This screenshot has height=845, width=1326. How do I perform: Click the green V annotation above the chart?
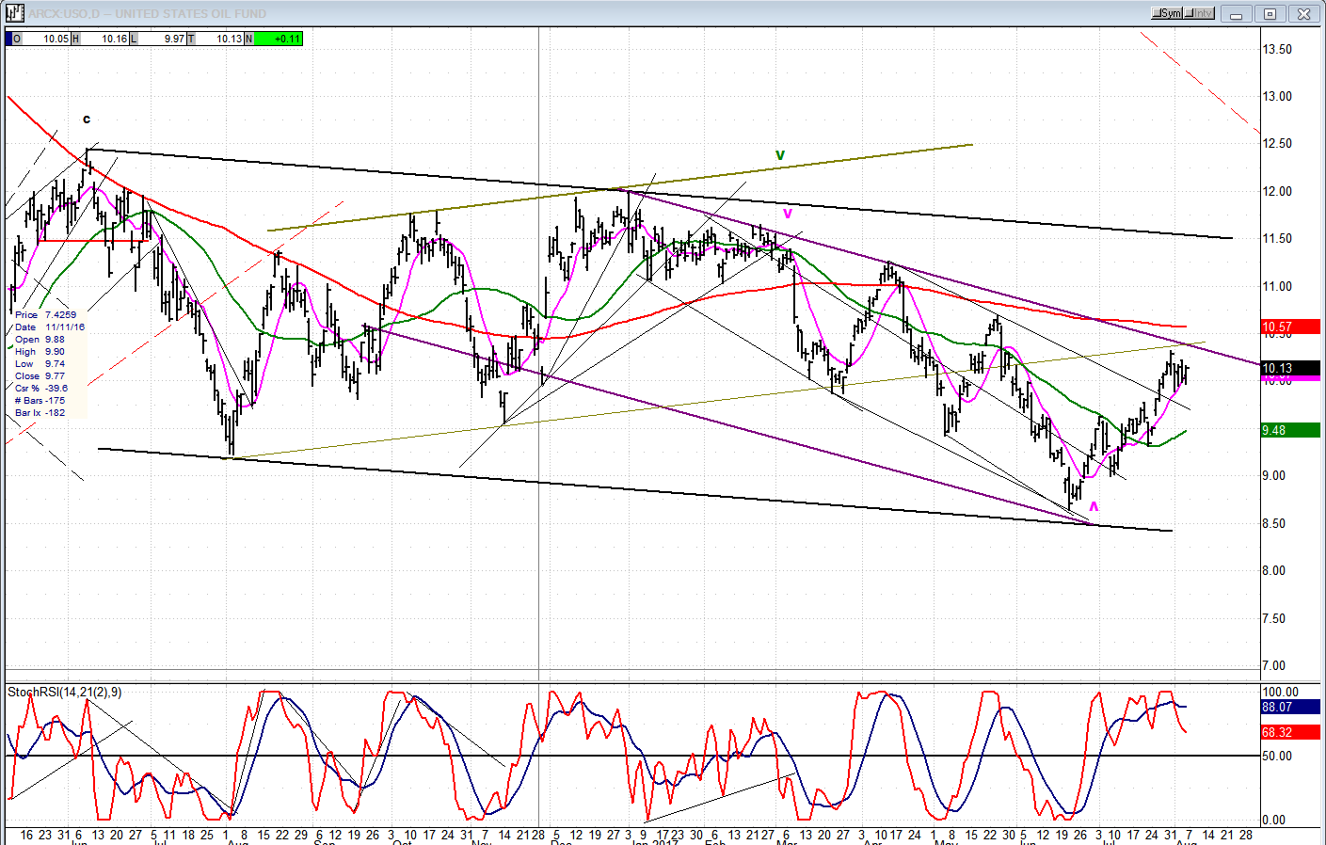click(779, 155)
